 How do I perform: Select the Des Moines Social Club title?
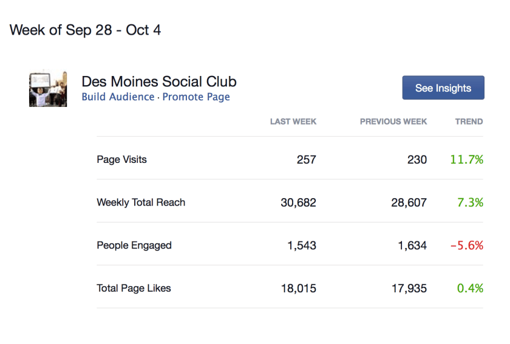pyautogui.click(x=159, y=81)
